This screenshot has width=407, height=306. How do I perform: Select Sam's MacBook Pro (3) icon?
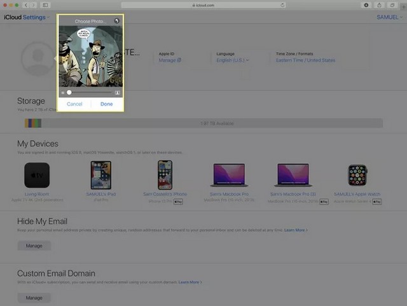pos(293,175)
